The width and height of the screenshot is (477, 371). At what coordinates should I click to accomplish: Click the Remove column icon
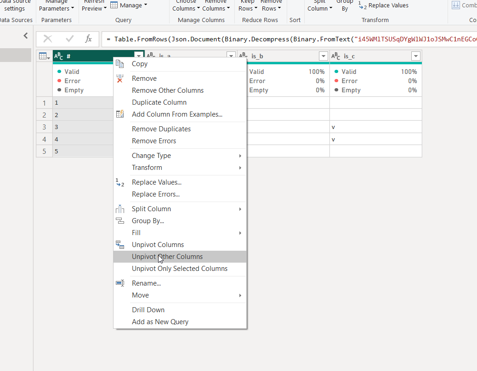point(120,79)
